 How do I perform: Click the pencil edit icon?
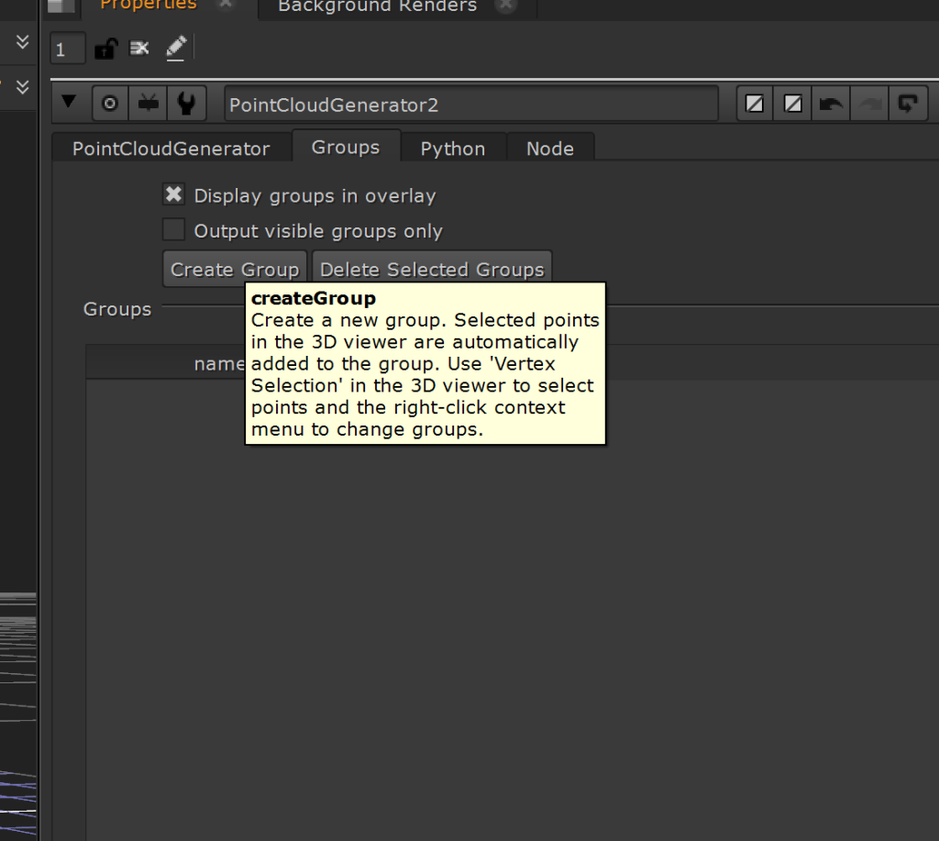176,48
